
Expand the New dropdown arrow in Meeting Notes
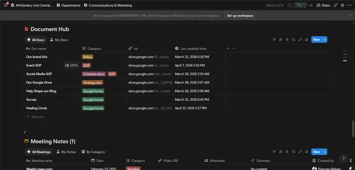324,152
